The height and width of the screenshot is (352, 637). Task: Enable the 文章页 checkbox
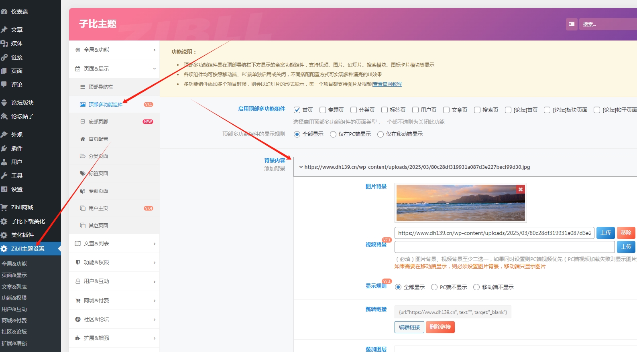pyautogui.click(x=446, y=110)
